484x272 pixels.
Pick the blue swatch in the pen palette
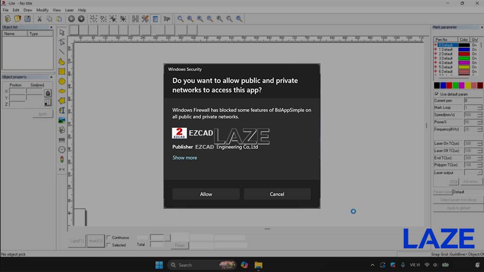point(443,85)
